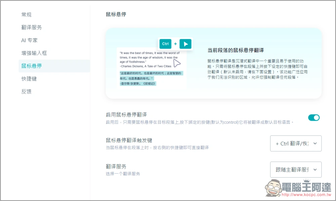
Task: Open 常规 settings in sidebar
Action: click(x=27, y=15)
